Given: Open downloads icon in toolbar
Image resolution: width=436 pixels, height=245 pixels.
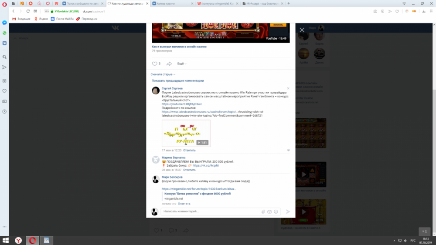Looking at the screenshot, I should pos(424,11).
